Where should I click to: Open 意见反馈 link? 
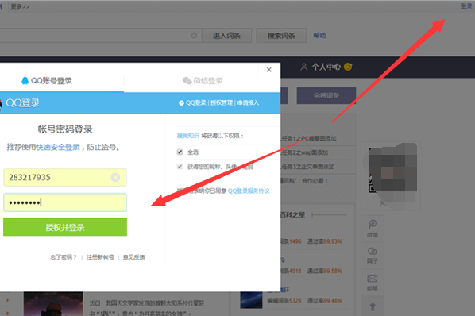pos(134,257)
